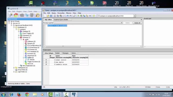Click the Paste icon in Query toolbar
This screenshot has width=173, height=97.
(x=61, y=16)
